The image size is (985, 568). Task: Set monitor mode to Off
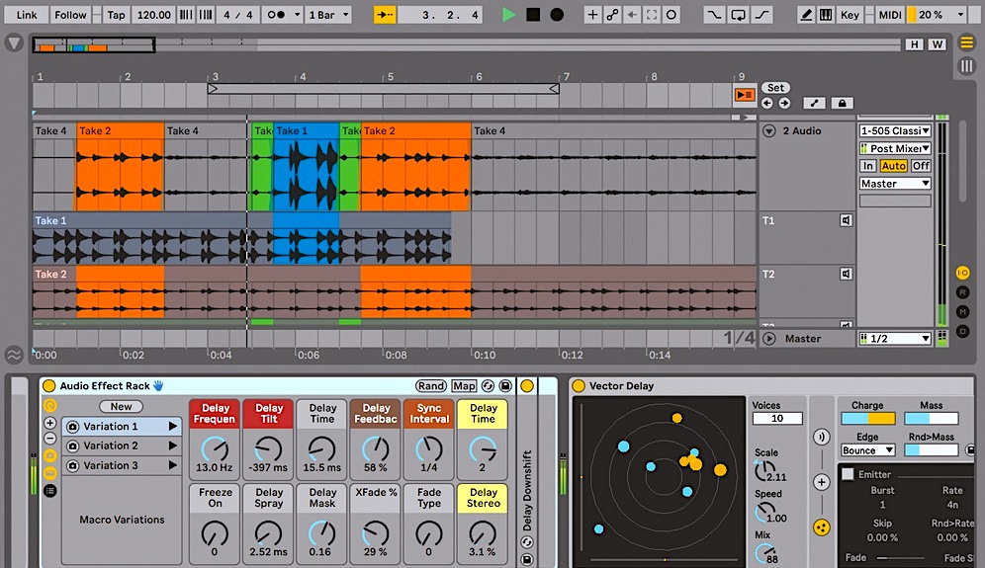pos(920,166)
